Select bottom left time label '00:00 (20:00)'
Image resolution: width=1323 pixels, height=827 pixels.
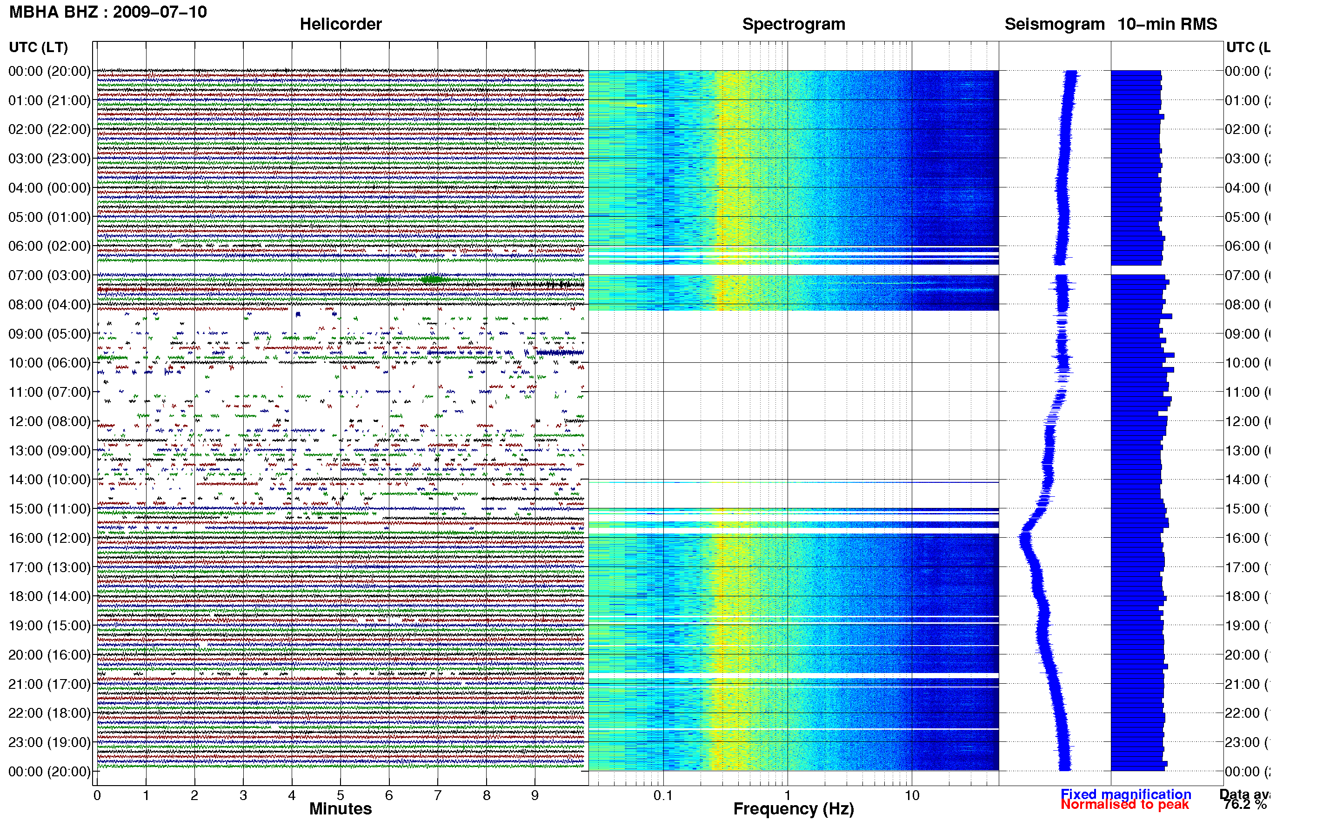click(x=49, y=772)
